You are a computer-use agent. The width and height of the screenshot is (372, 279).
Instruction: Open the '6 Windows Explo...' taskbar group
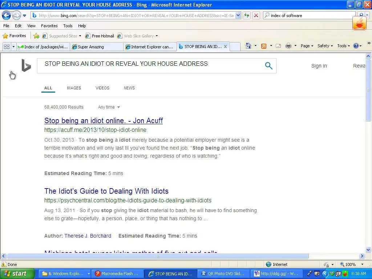click(65, 274)
